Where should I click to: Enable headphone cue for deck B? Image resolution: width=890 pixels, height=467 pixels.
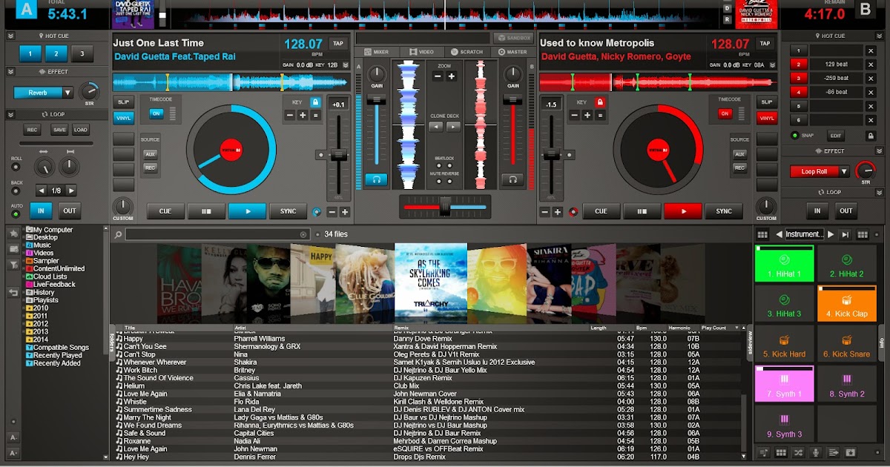point(512,179)
